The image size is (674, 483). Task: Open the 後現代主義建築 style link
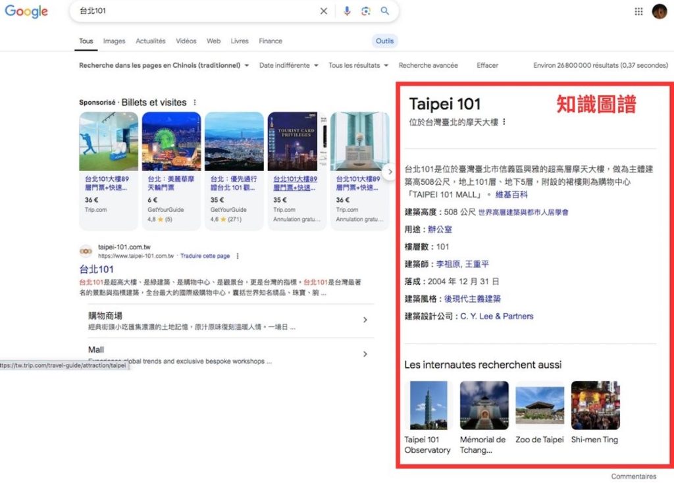(473, 299)
